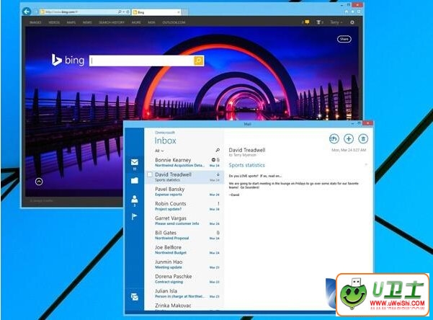Close the Bing tab

click(x=179, y=12)
